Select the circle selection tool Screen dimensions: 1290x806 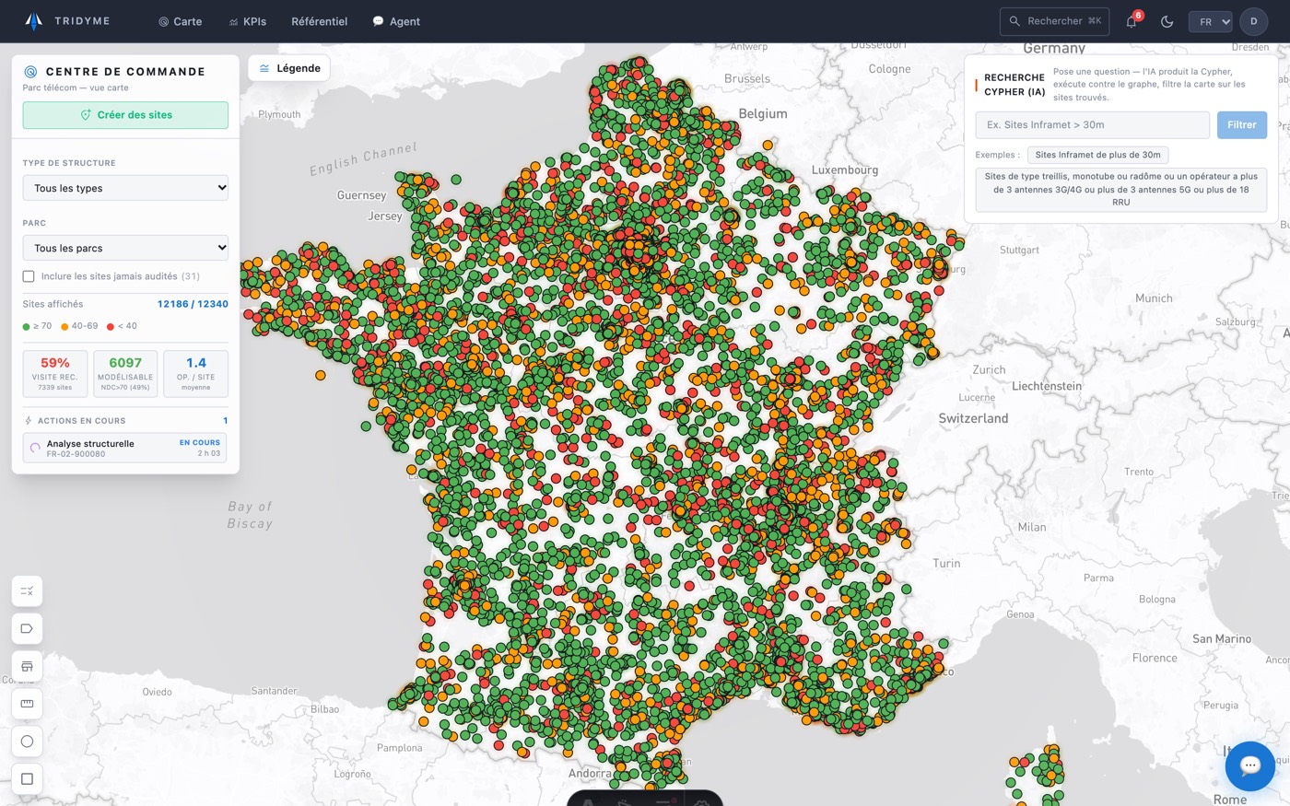pyautogui.click(x=27, y=742)
